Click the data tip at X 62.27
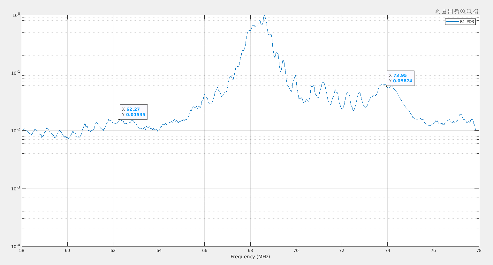Viewport: 493px width, 265px height. [134, 112]
